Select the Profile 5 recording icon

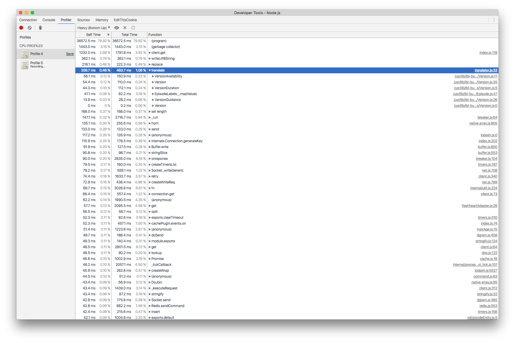point(25,65)
